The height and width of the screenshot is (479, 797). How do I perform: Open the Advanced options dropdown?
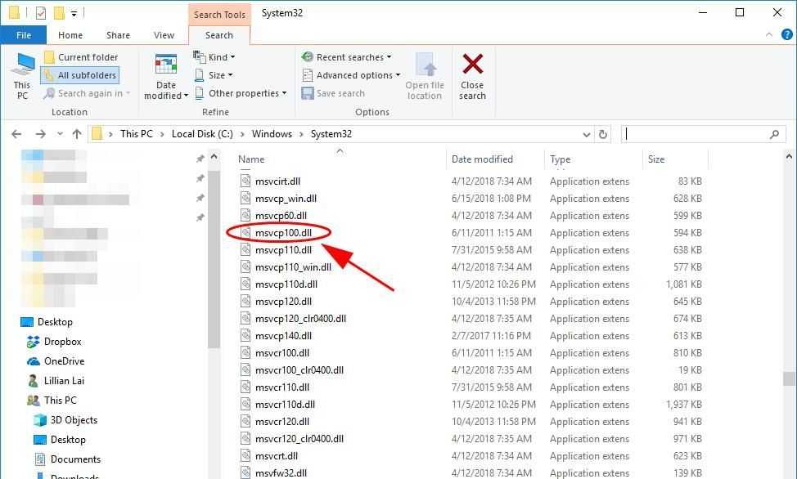pos(351,75)
